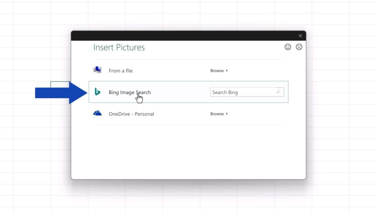377x212 pixels.
Task: Send positive feedback with the smiley face
Action: (288, 47)
